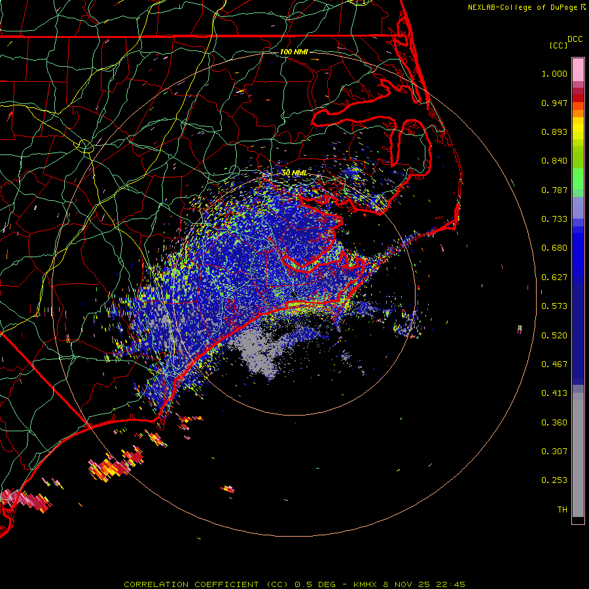Select the 0.307 scale value
Viewport: 589px width, 589px height.
[554, 452]
